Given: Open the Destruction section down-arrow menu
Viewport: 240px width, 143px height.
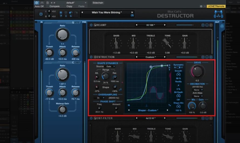Looking at the screenshot, I should [203, 57].
